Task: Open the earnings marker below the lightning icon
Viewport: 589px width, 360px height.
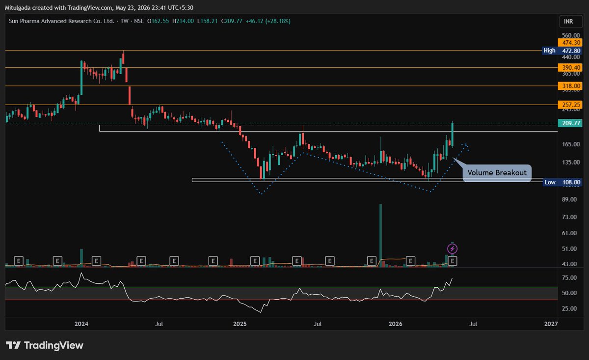Action: click(453, 260)
